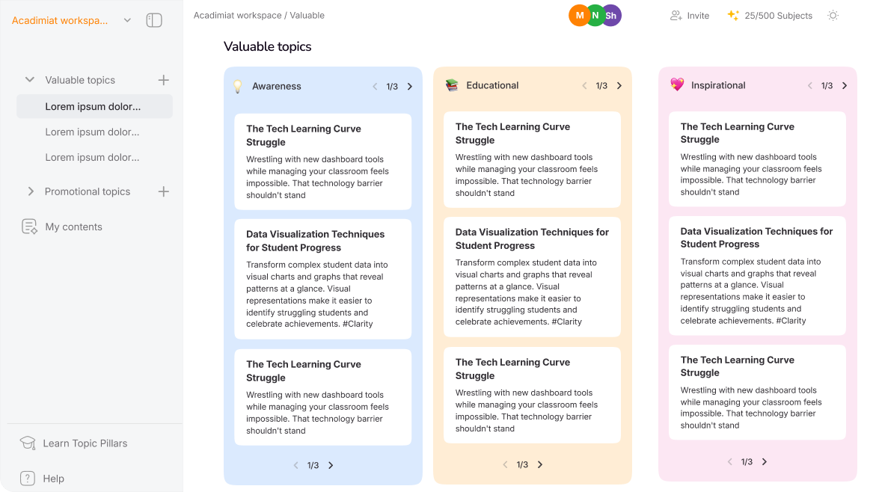
Task: Select the third Lorem ipsum dolor sidebar item
Action: coord(93,157)
